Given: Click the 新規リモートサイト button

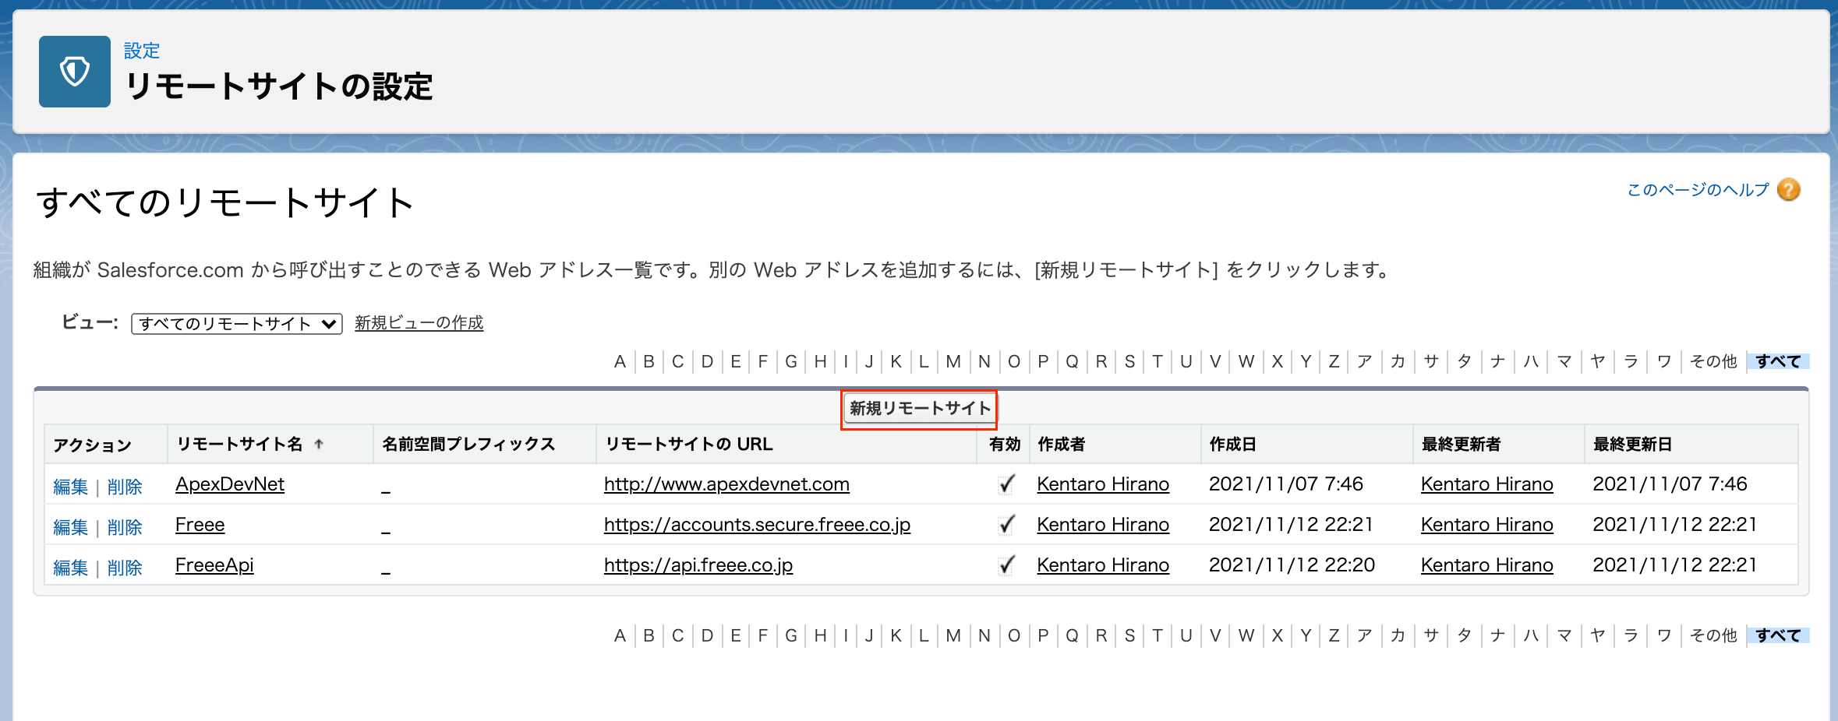Looking at the screenshot, I should coord(920,409).
